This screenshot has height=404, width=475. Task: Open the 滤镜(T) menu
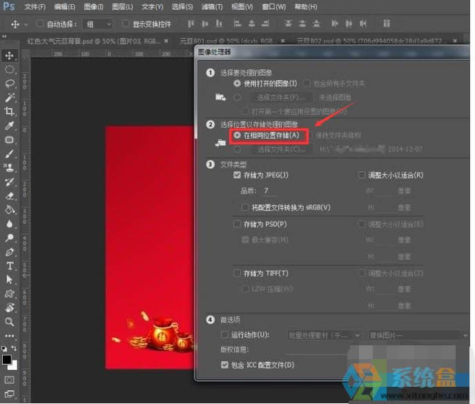(213, 7)
